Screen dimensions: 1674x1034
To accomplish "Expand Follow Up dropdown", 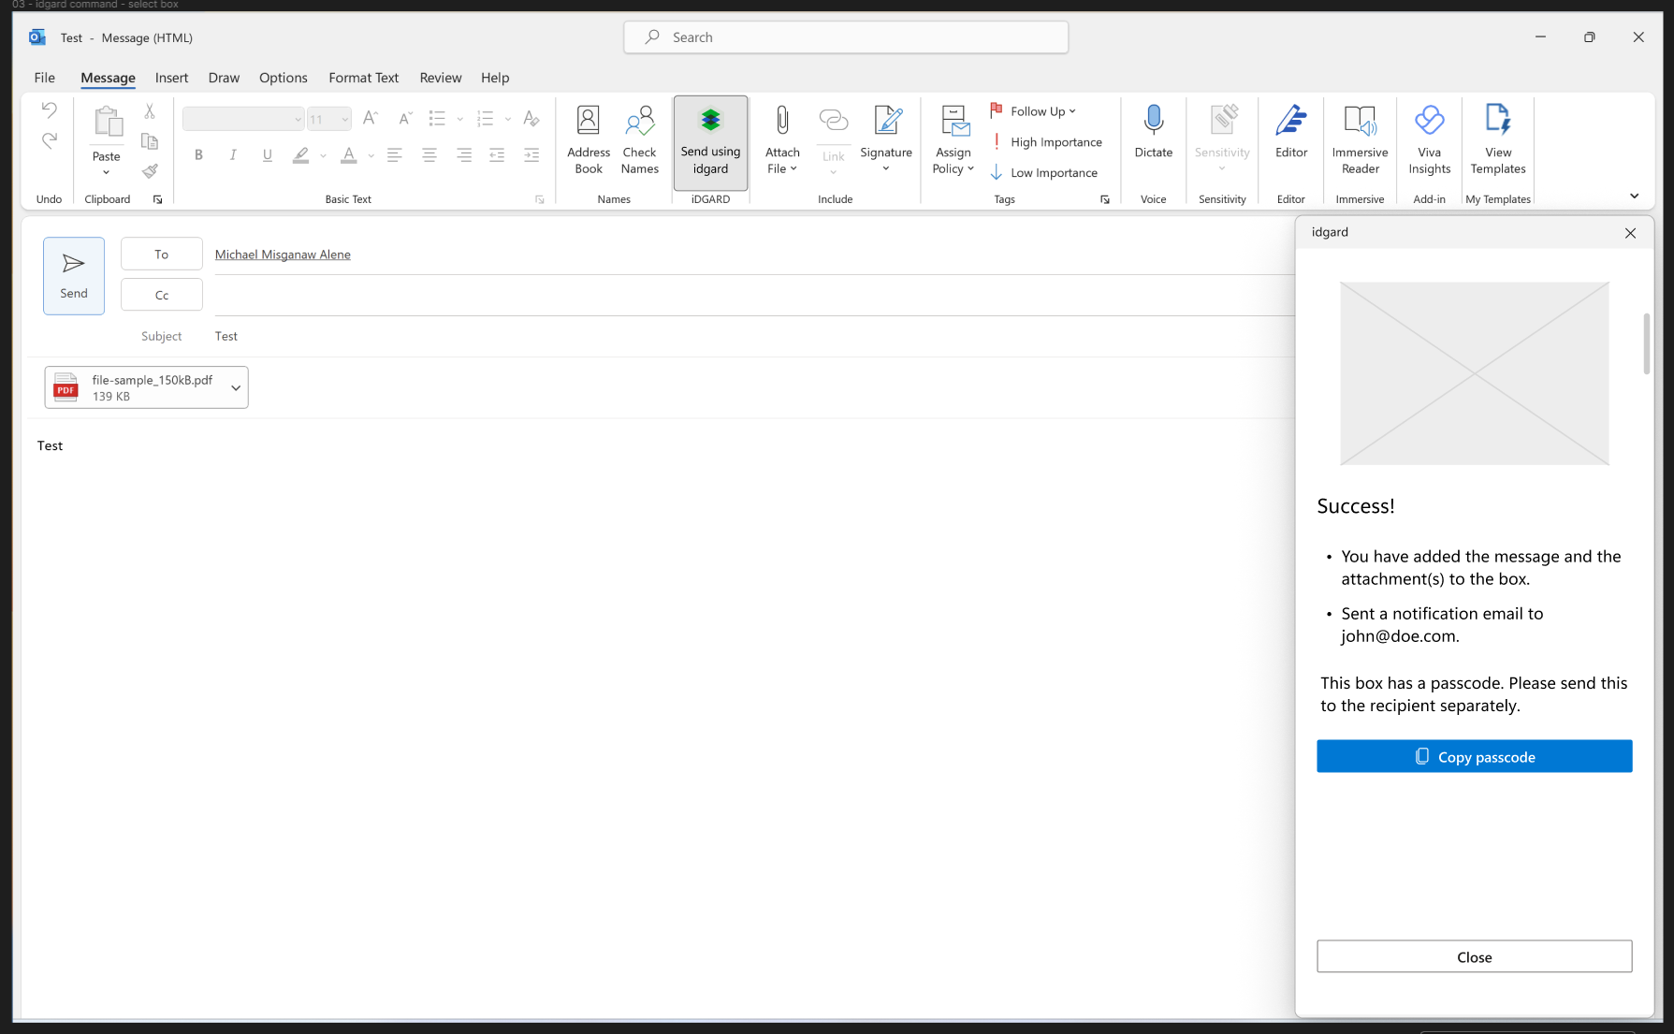I will (1072, 111).
